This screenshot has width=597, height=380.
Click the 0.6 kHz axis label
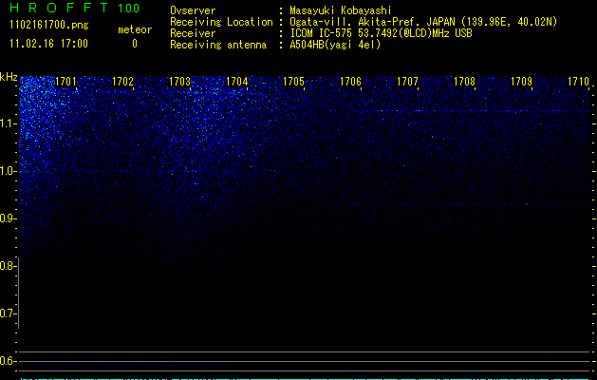tap(8, 361)
